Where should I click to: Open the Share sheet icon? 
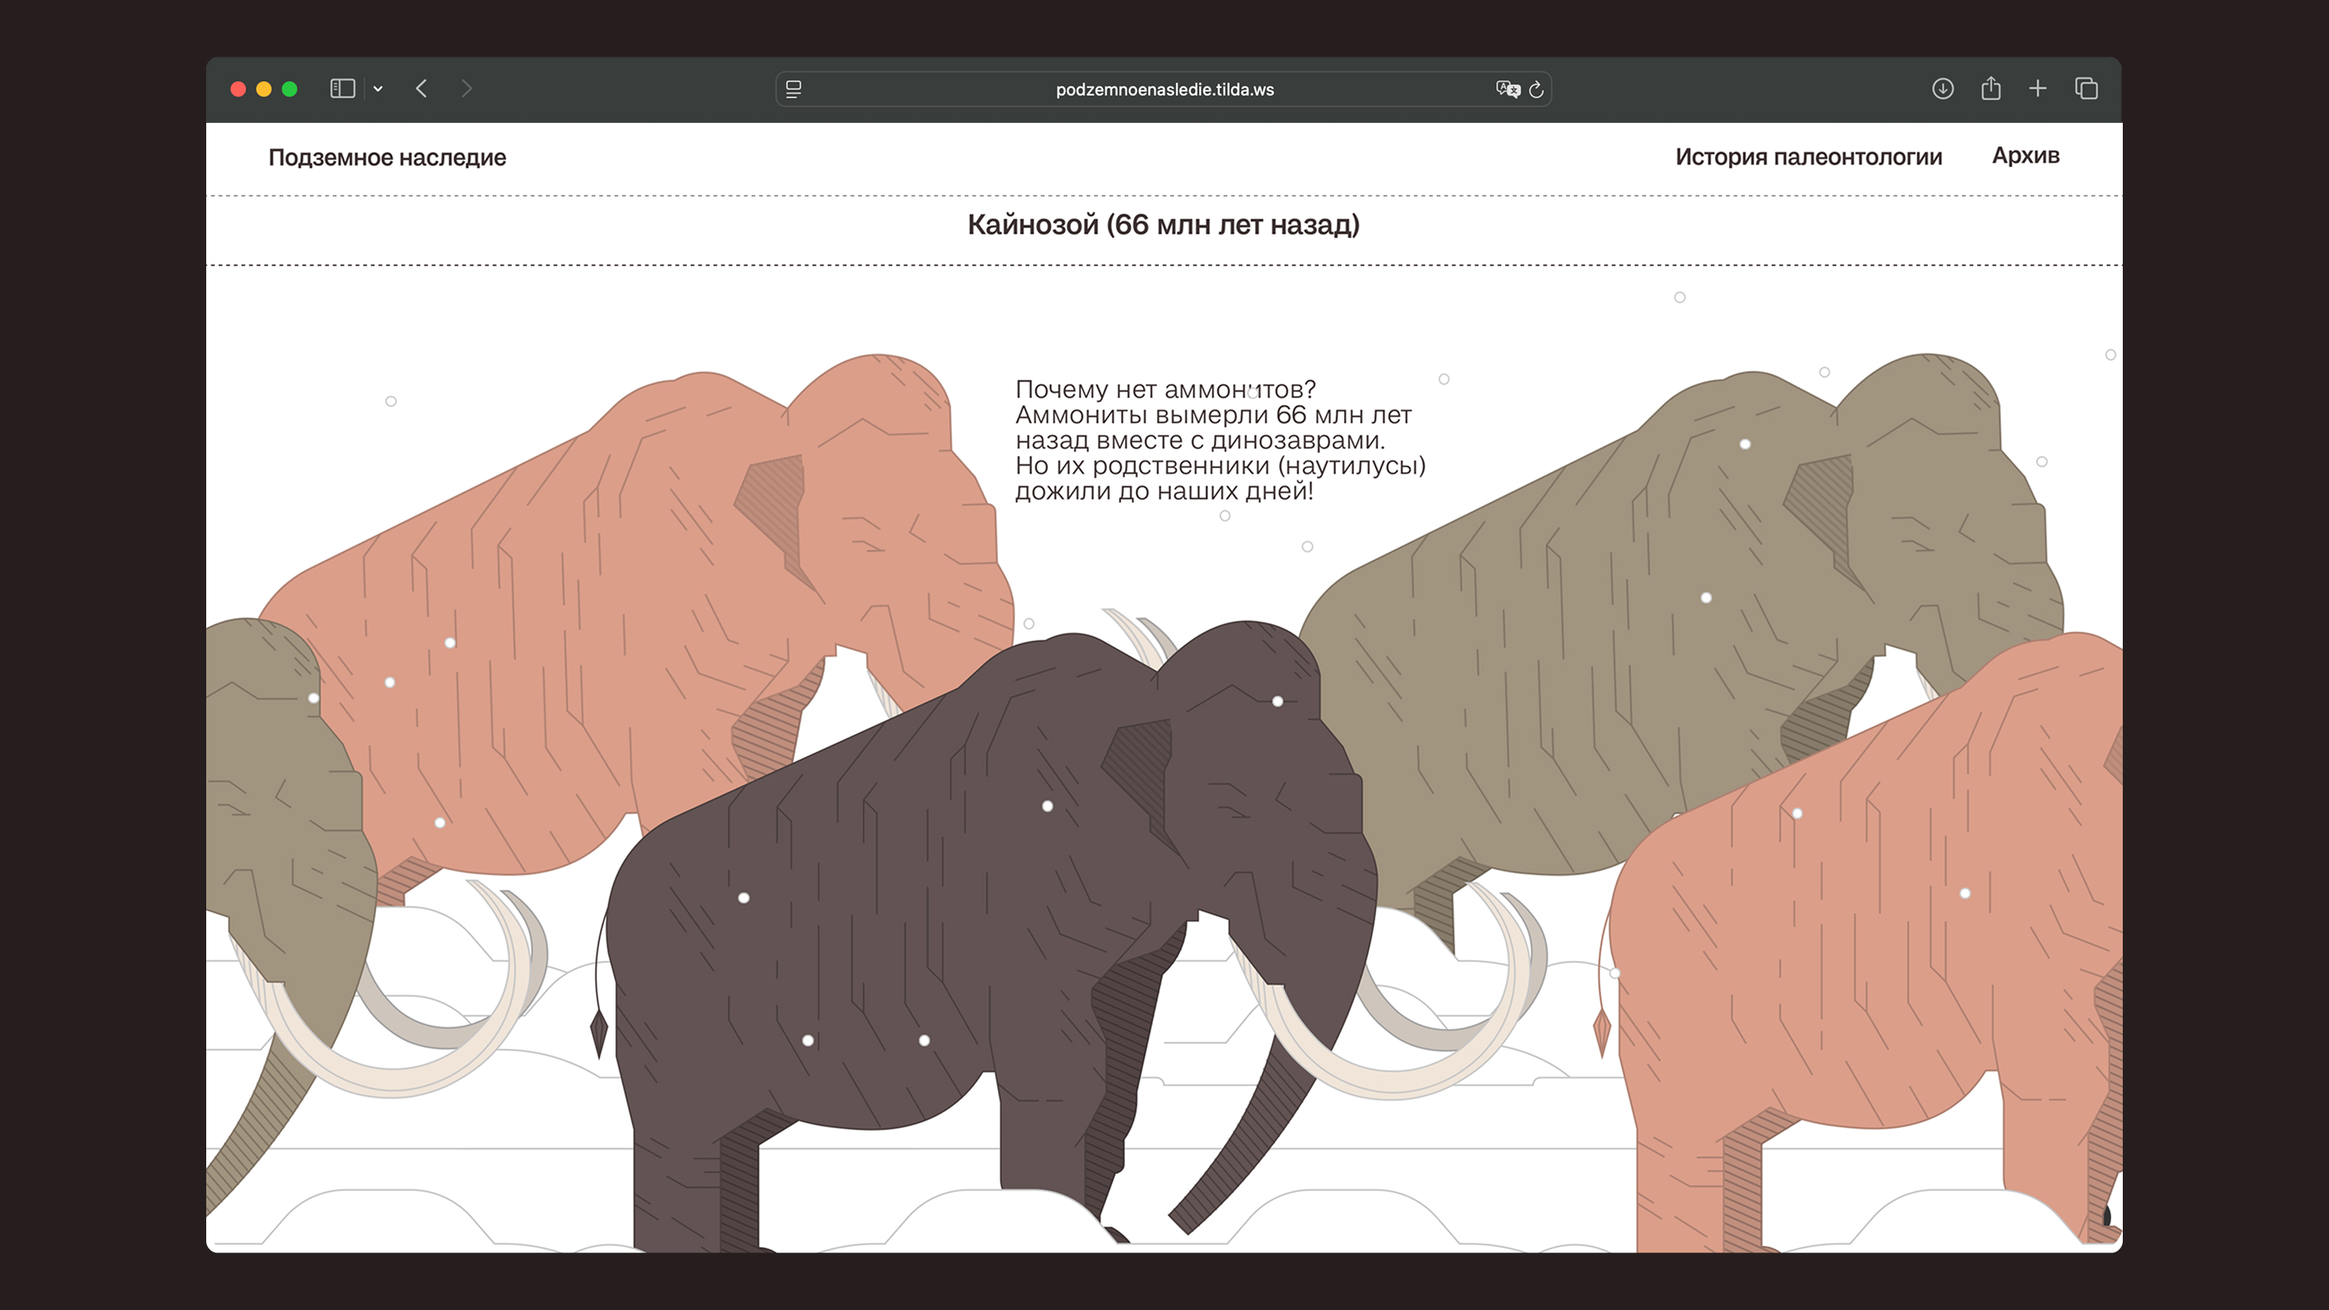click(x=1991, y=89)
